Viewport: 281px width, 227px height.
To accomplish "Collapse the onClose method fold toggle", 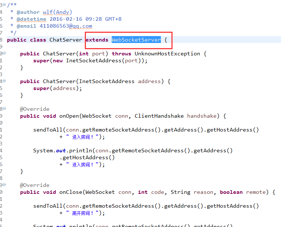I will [4, 184].
